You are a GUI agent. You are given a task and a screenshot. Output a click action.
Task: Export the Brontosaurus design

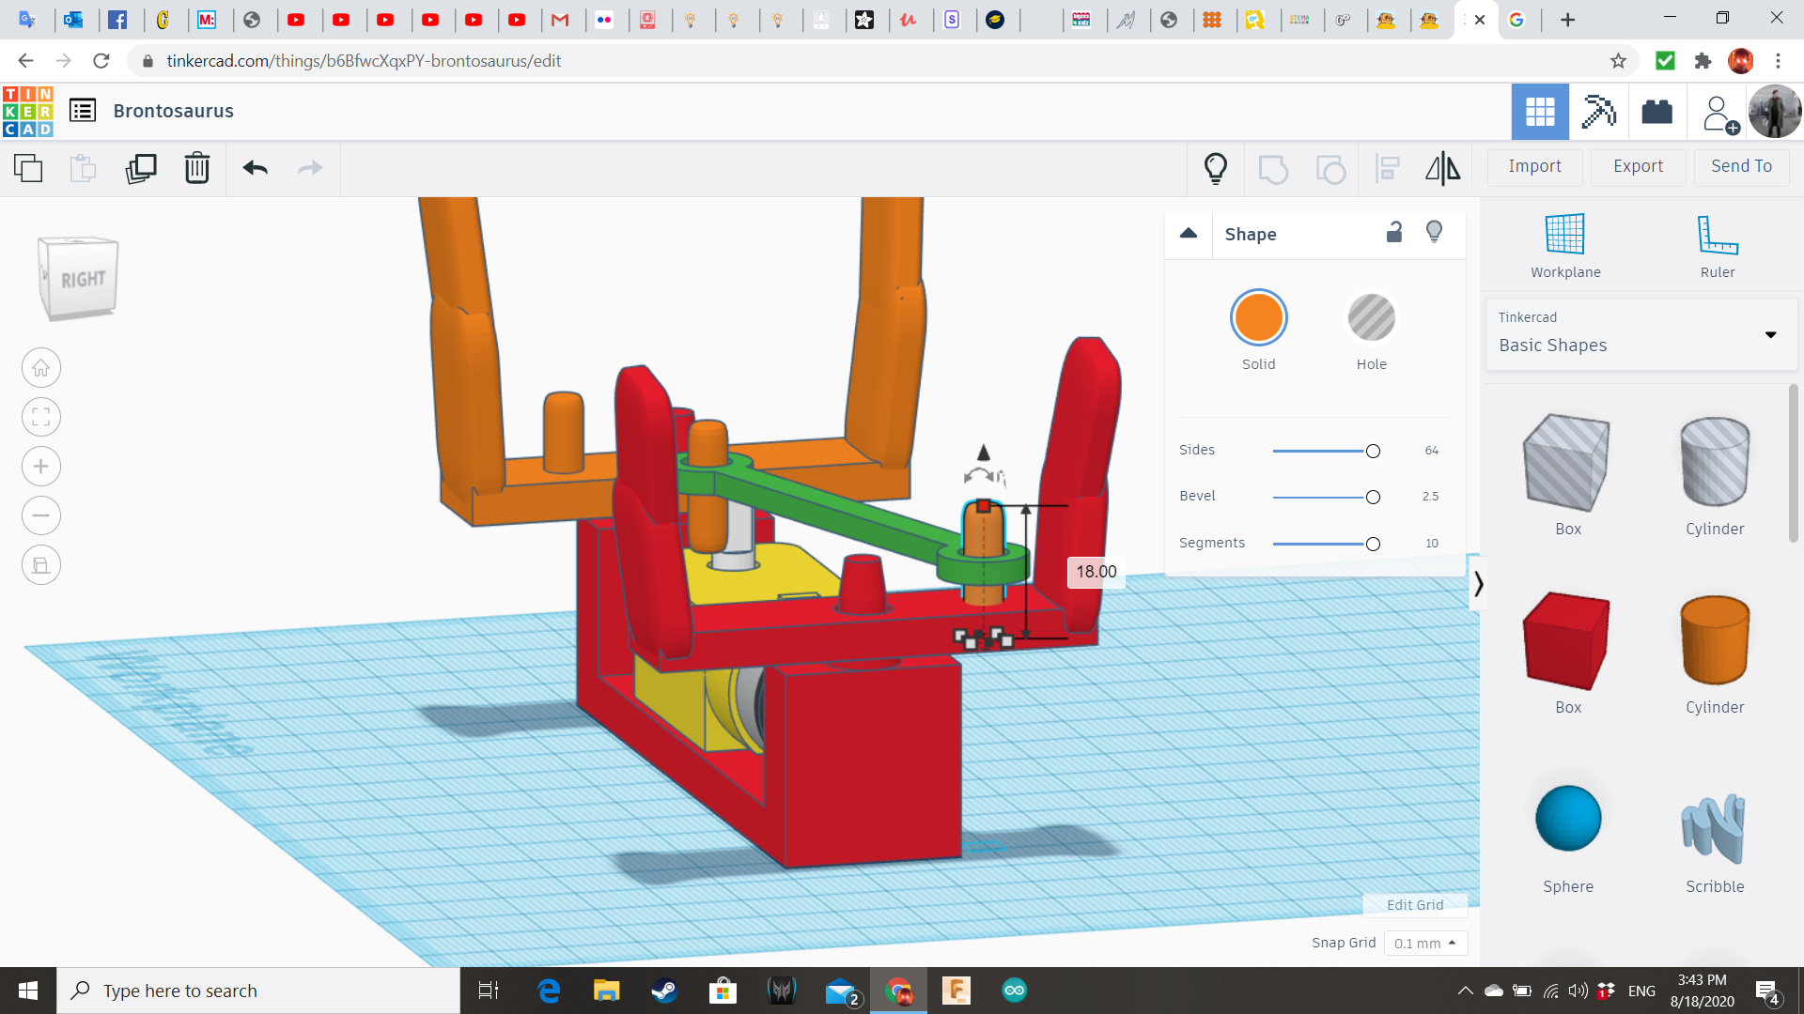pyautogui.click(x=1637, y=166)
